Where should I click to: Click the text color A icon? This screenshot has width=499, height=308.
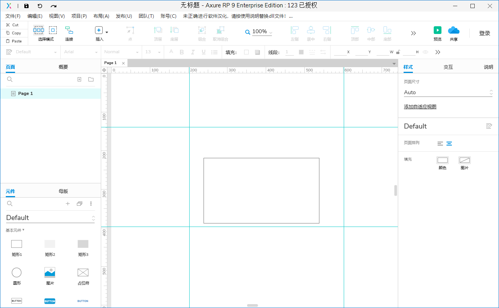click(171, 52)
